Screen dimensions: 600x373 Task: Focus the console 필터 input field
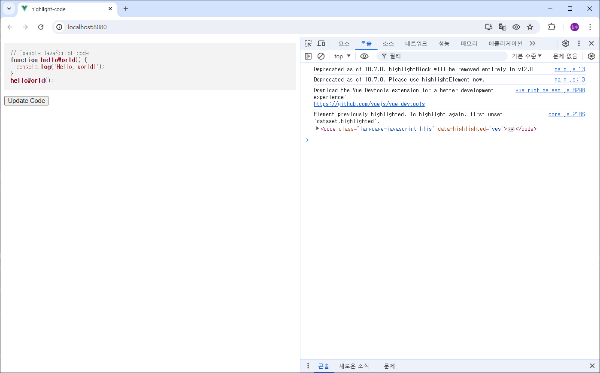[442, 56]
